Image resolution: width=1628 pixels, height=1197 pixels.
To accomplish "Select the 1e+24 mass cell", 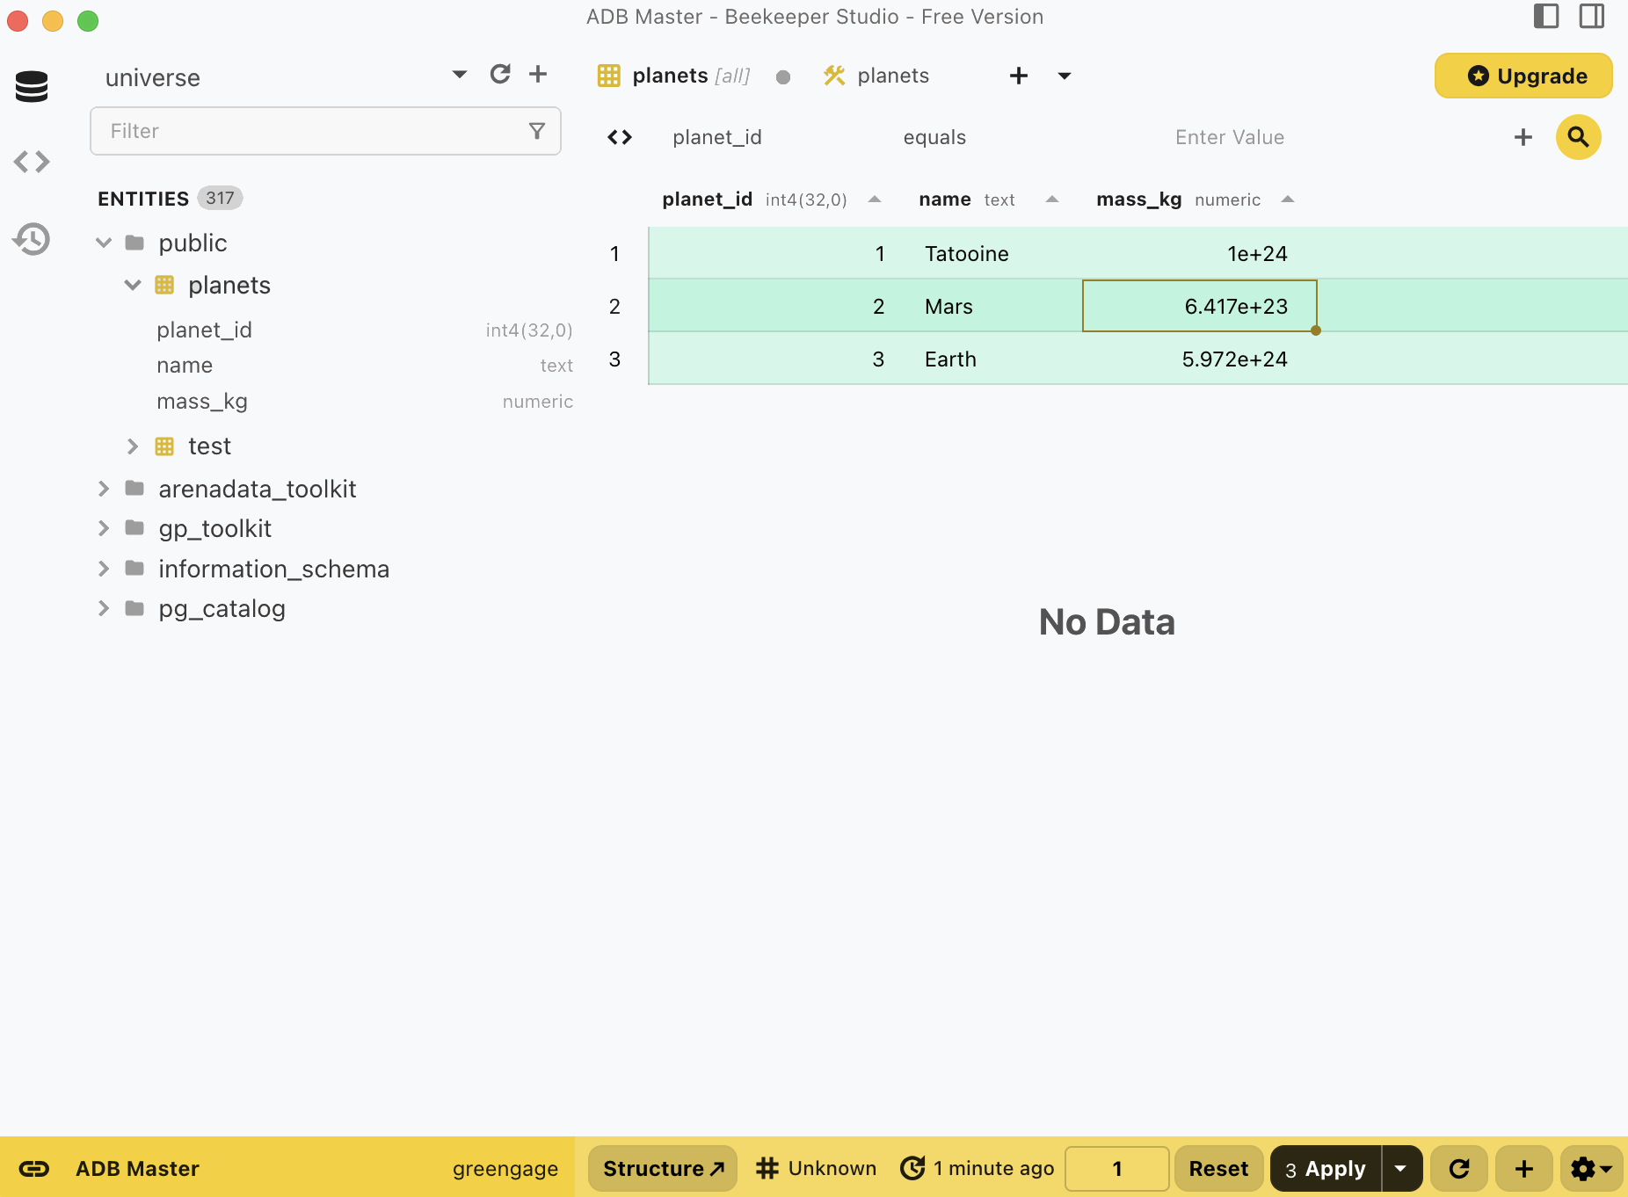I will point(1199,253).
